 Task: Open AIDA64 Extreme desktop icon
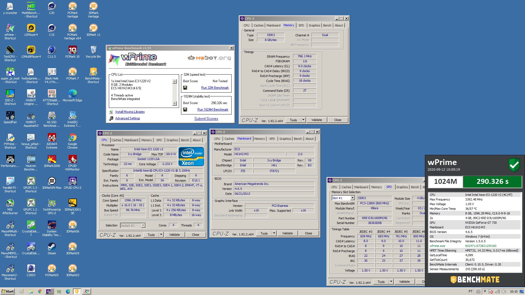52,141
